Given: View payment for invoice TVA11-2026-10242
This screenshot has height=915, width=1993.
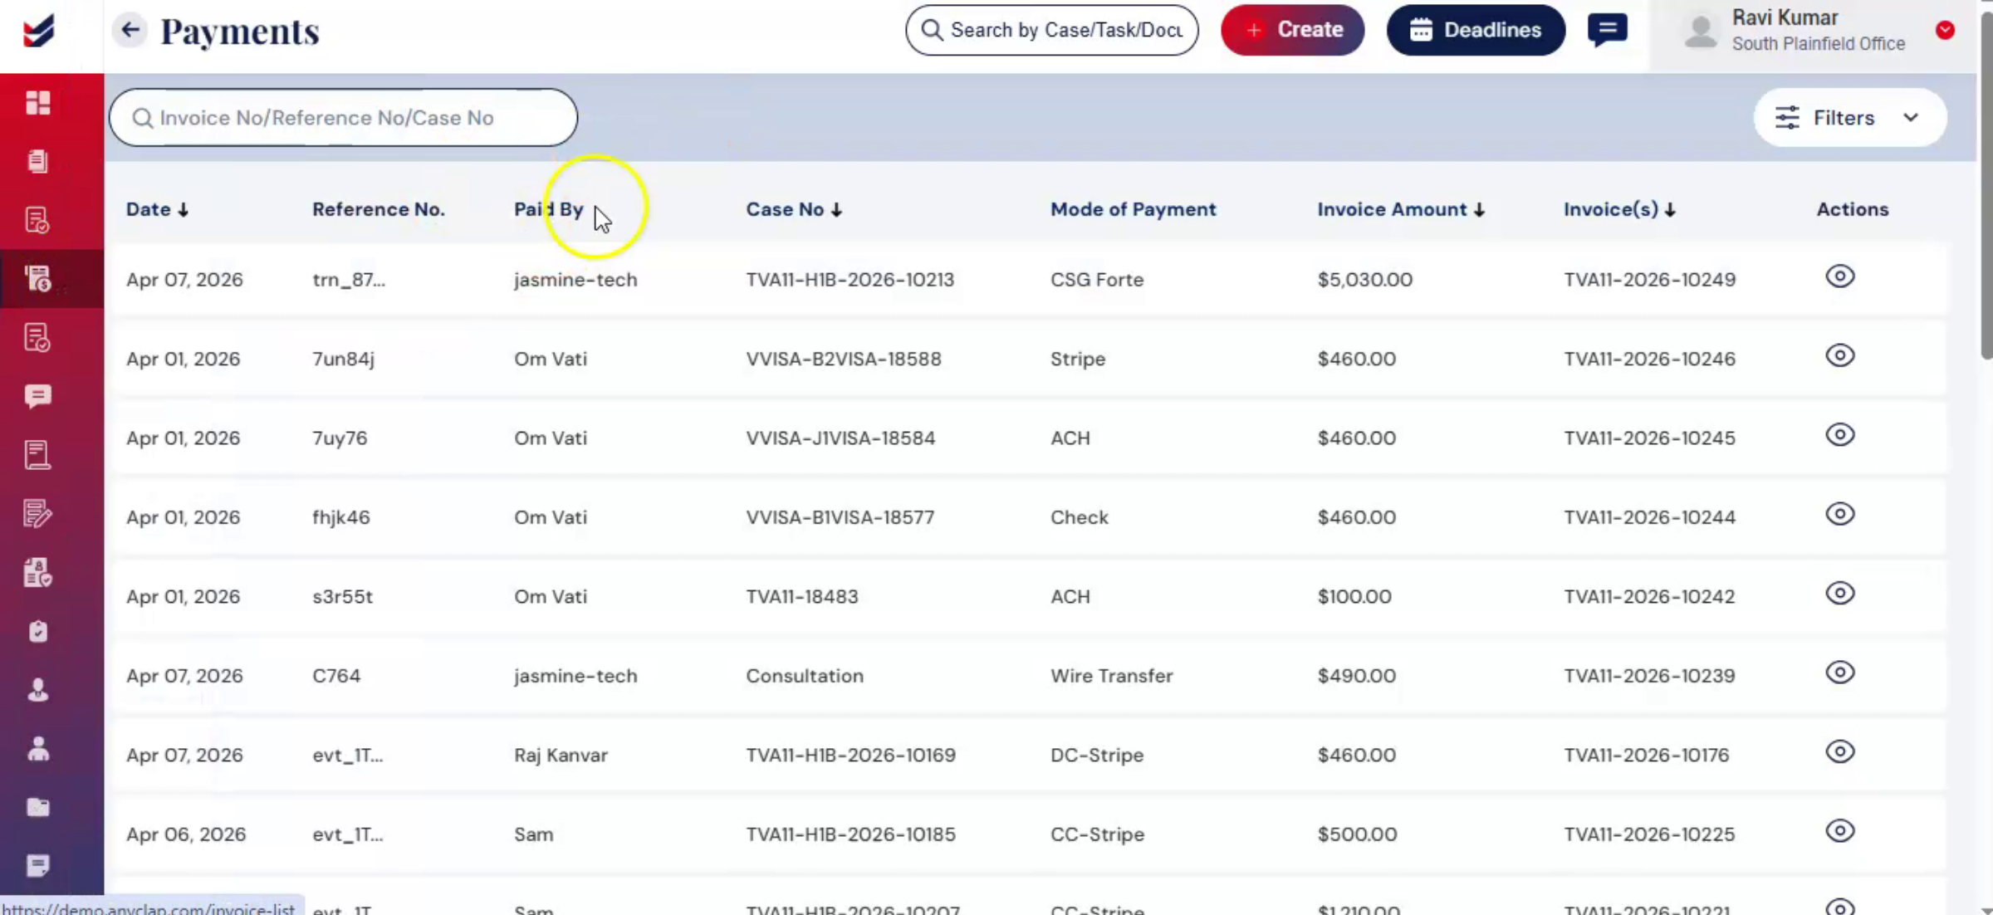Looking at the screenshot, I should click(1840, 594).
